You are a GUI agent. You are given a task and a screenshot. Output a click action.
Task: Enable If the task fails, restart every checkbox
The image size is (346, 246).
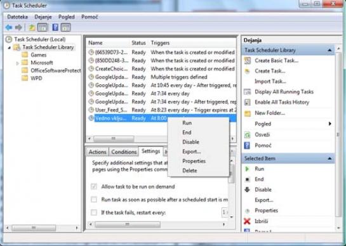pyautogui.click(x=94, y=212)
